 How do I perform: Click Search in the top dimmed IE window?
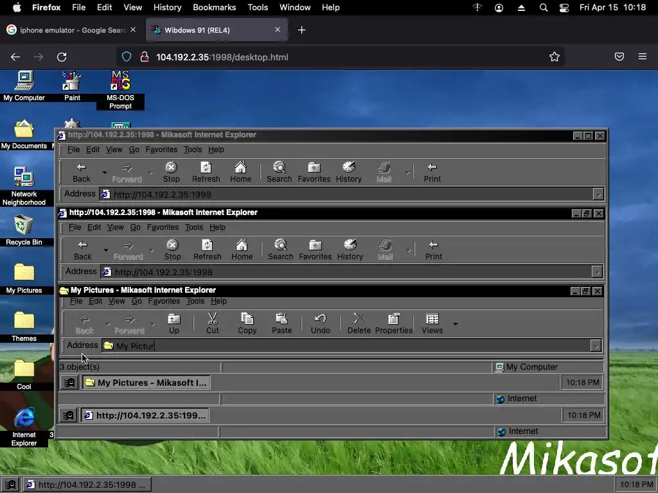coord(279,172)
